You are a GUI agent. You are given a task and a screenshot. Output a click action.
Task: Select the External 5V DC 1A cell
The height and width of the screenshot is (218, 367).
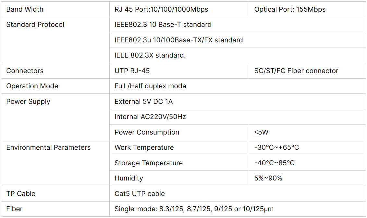pyautogui.click(x=143, y=102)
